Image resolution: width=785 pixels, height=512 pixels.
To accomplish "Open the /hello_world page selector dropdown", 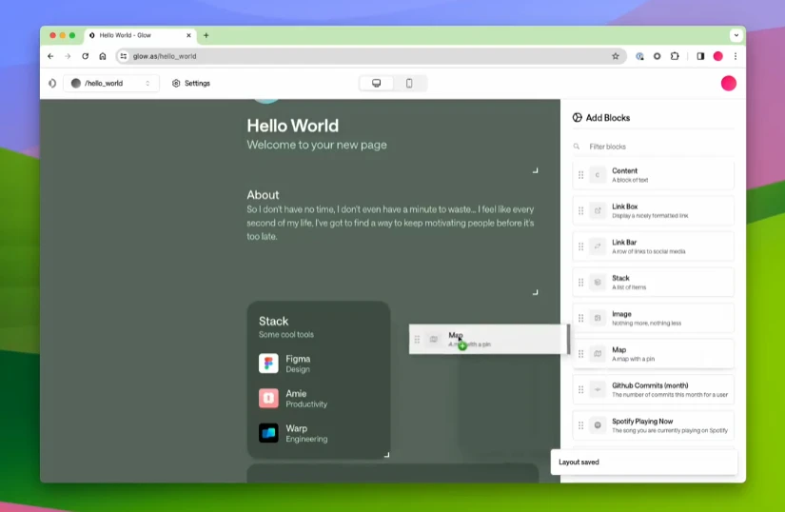I will pyautogui.click(x=111, y=83).
